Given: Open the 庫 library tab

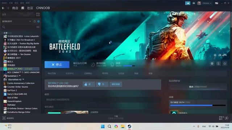Looking at the screenshot, I should 22,8.
